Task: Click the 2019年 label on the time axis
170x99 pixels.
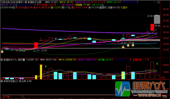Action: (6, 97)
